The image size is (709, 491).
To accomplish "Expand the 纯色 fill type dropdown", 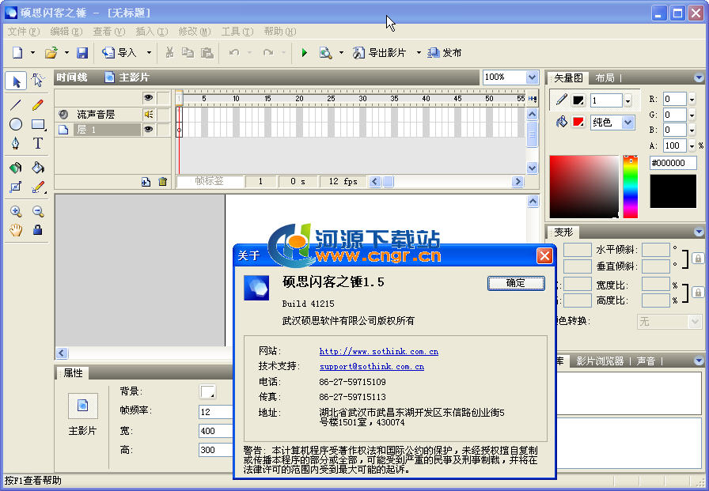I will tap(627, 123).
